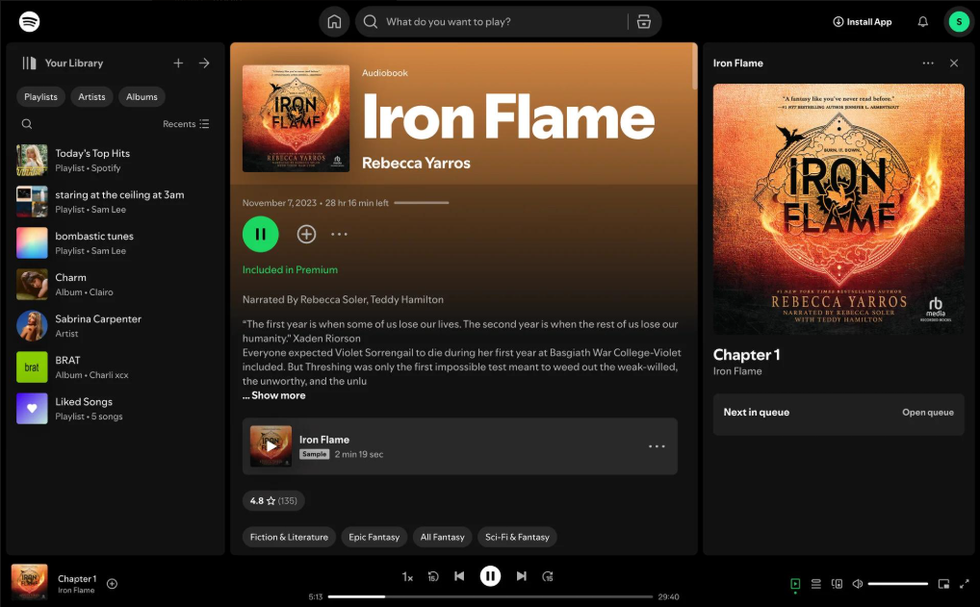Select Sci-Fi & Fantasy tag

pos(518,537)
